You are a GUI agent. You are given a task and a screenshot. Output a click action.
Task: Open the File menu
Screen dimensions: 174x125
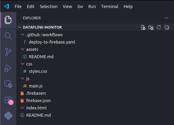[x=18, y=6]
